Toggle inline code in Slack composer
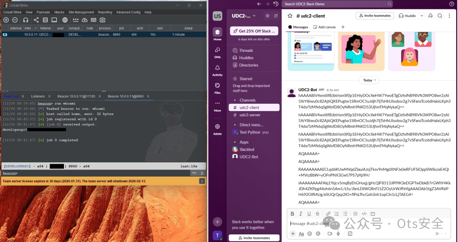The height and width of the screenshot is (242, 458). click(x=364, y=214)
